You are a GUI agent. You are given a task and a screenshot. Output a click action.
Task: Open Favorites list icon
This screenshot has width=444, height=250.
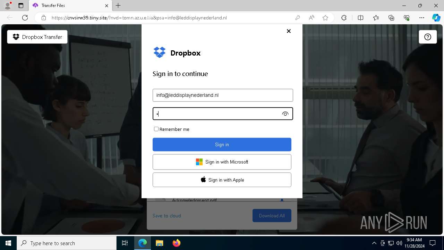376,18
